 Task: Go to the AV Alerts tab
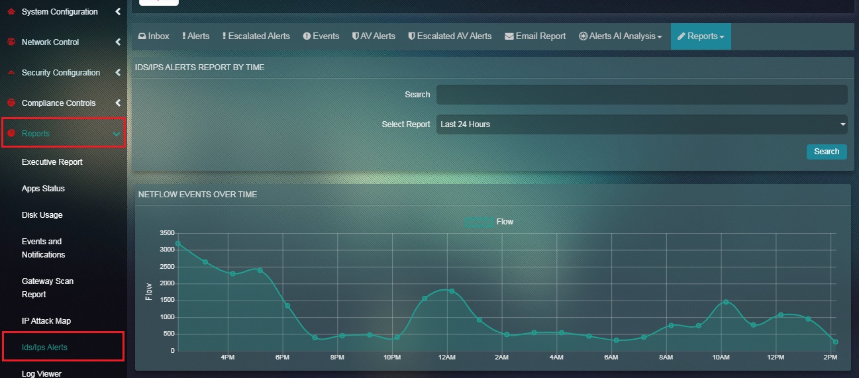coord(374,36)
